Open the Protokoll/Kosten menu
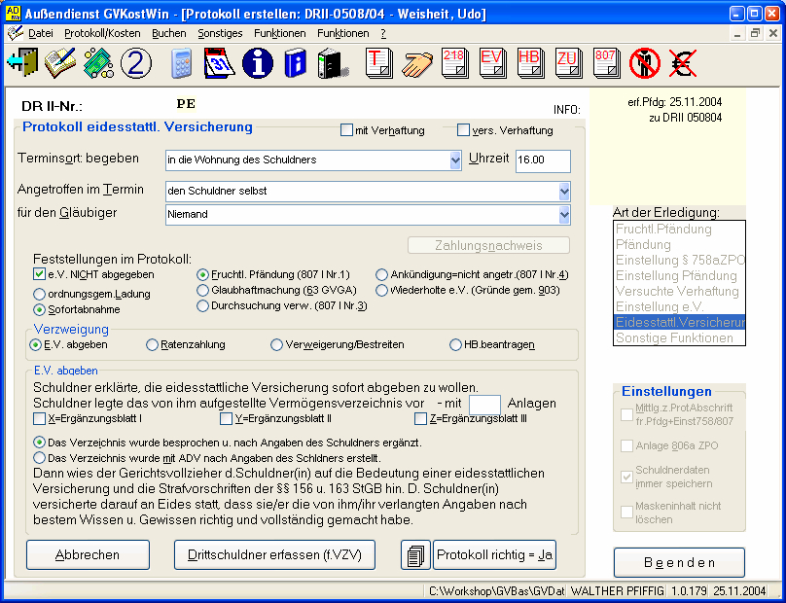The height and width of the screenshot is (603, 786). [x=102, y=33]
